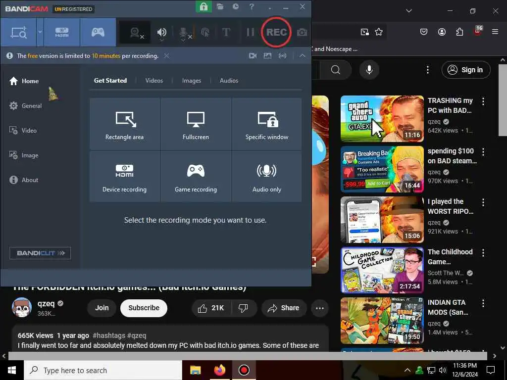
Task: Choose Game recording tile
Action: (196, 177)
